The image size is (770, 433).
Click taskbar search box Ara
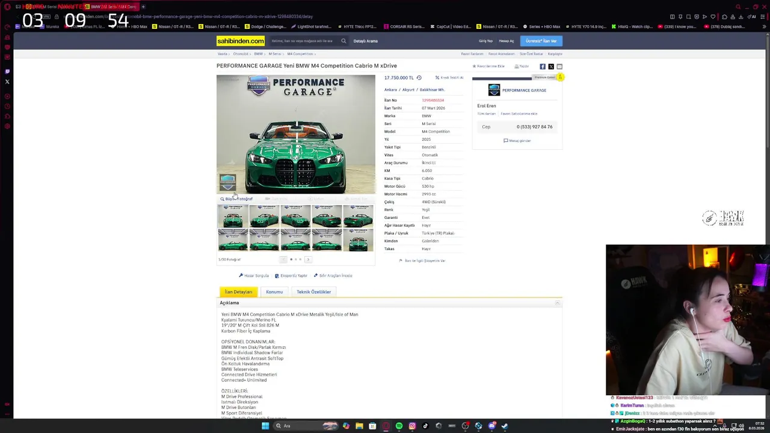305,426
